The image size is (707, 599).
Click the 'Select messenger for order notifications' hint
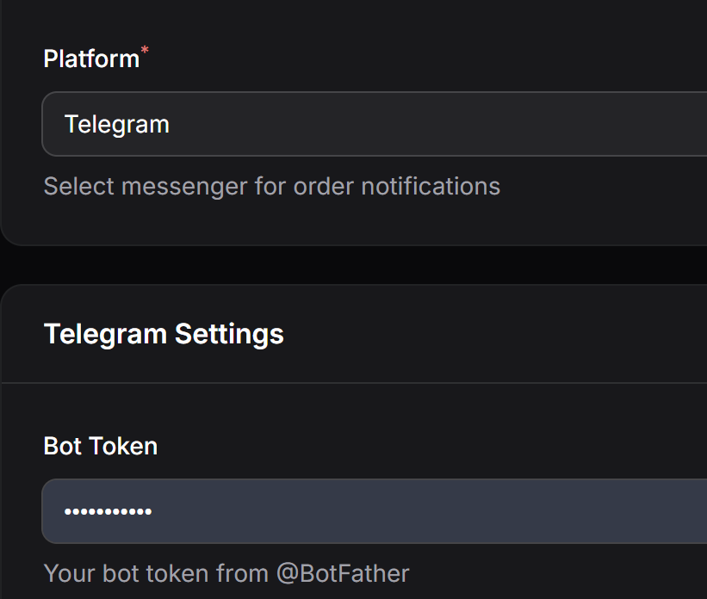coord(271,186)
